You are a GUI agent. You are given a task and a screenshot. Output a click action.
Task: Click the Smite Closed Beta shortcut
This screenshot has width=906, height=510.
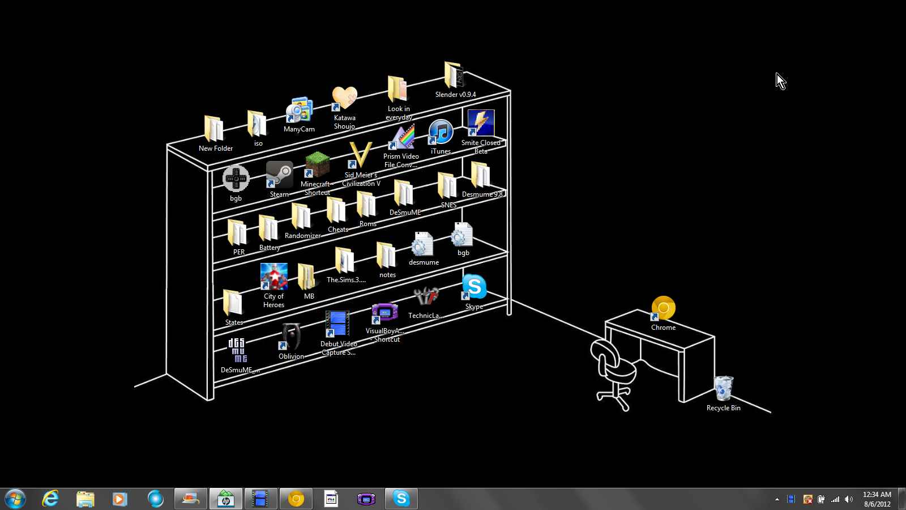481,124
